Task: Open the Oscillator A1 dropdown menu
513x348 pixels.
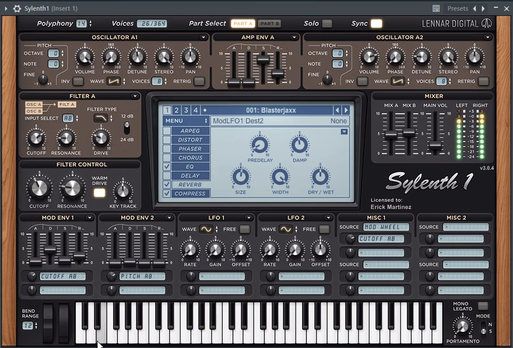Action: click(x=204, y=38)
